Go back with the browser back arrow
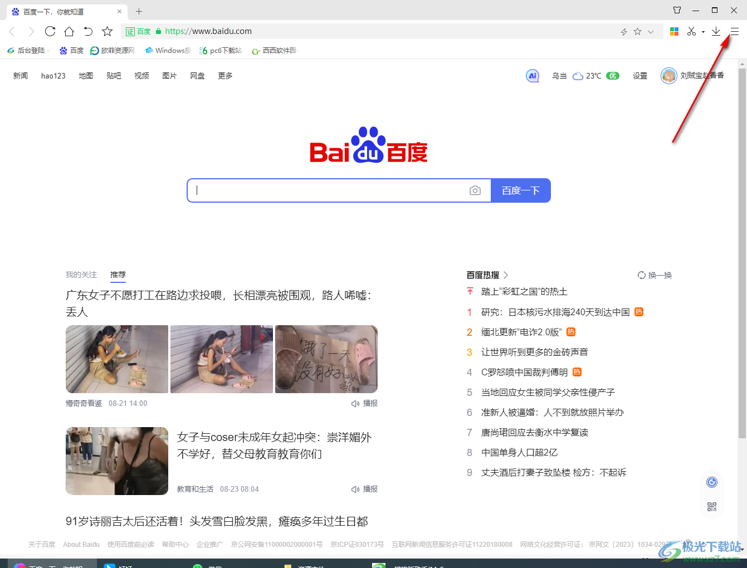The width and height of the screenshot is (747, 568). [x=12, y=32]
